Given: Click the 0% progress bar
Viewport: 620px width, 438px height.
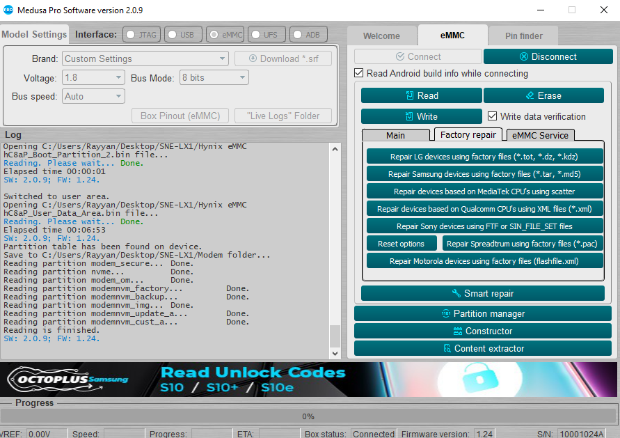Looking at the screenshot, I should pyautogui.click(x=308, y=416).
